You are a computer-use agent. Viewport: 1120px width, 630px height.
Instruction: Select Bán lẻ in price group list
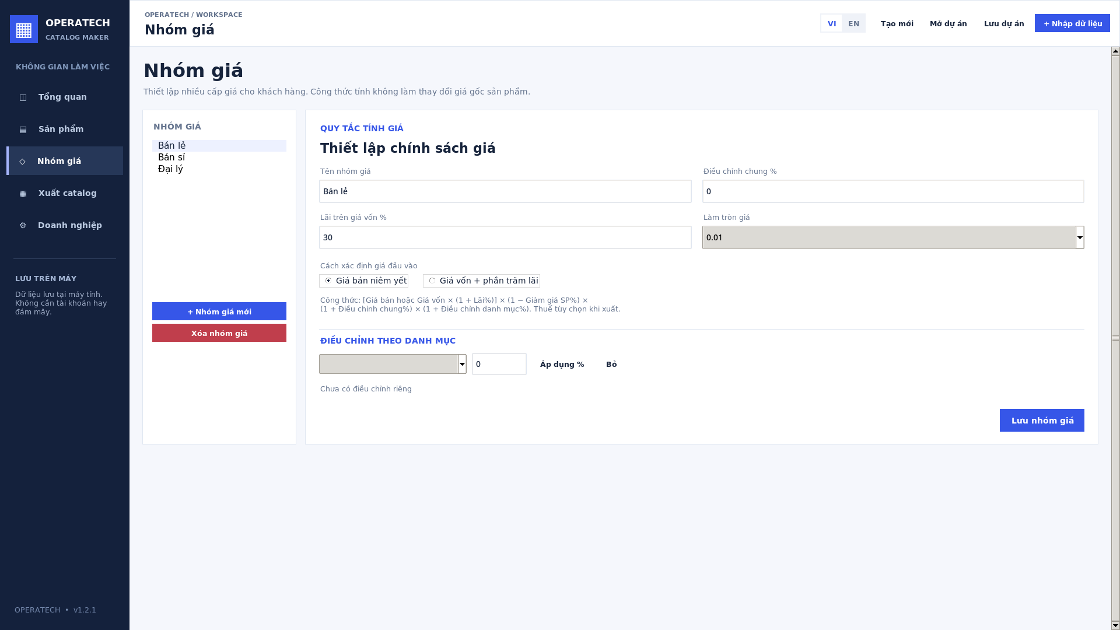pos(219,146)
